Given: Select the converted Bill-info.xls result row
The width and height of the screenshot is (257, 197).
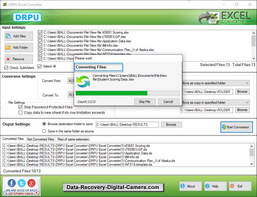Looking at the screenshot, I should click(71, 157).
